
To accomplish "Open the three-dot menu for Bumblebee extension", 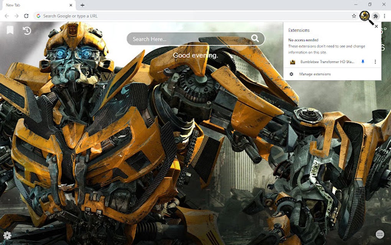I will point(375,62).
